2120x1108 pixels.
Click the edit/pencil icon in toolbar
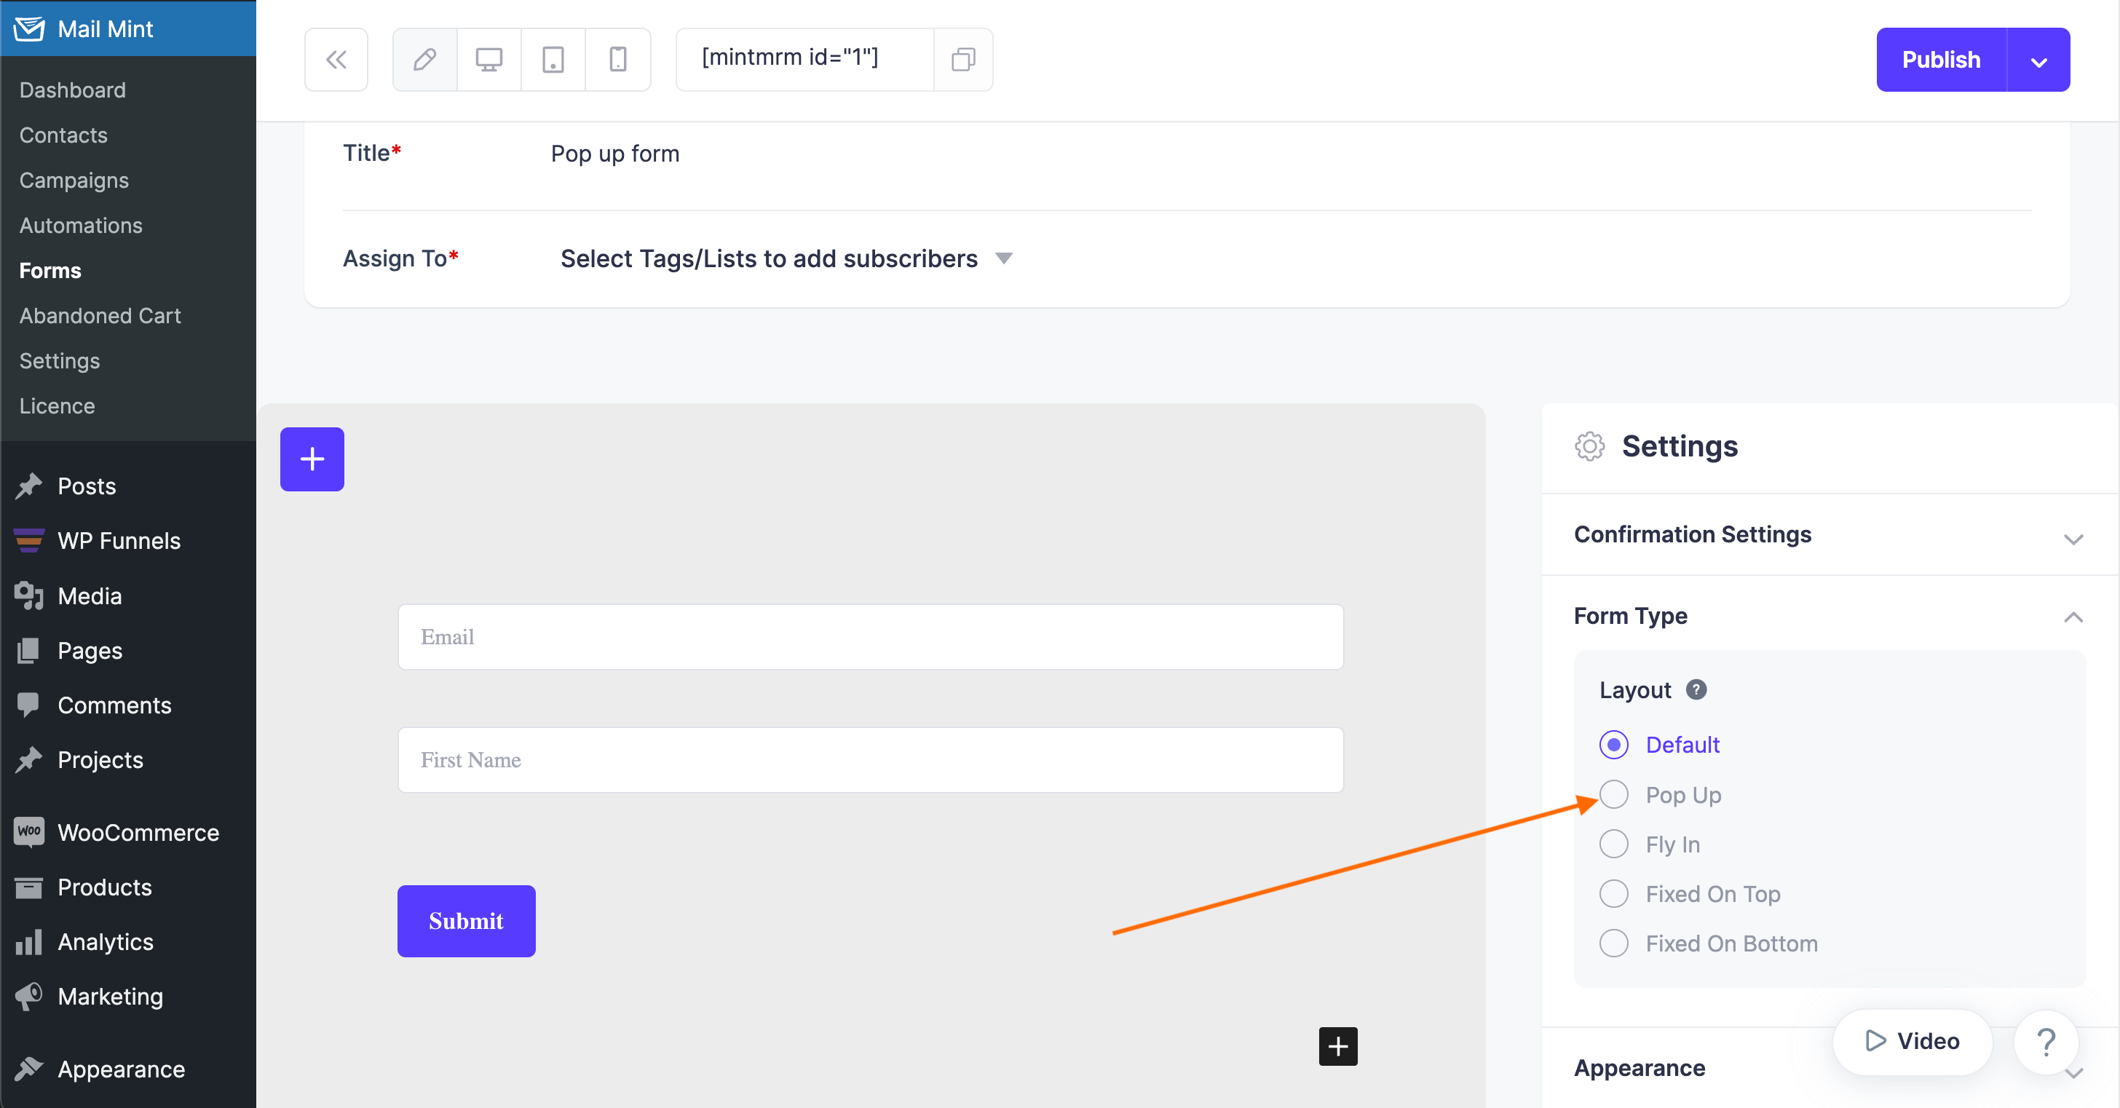coord(425,58)
